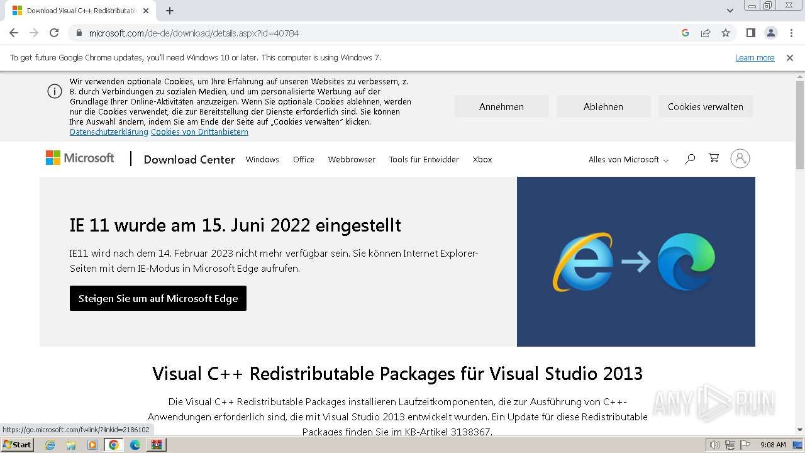Screen dimensions: 805x453
Task: Open the shopping cart icon
Action: click(x=714, y=158)
